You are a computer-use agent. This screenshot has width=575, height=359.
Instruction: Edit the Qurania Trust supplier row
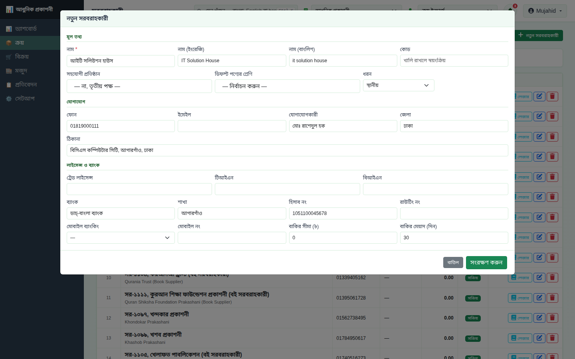click(x=539, y=277)
